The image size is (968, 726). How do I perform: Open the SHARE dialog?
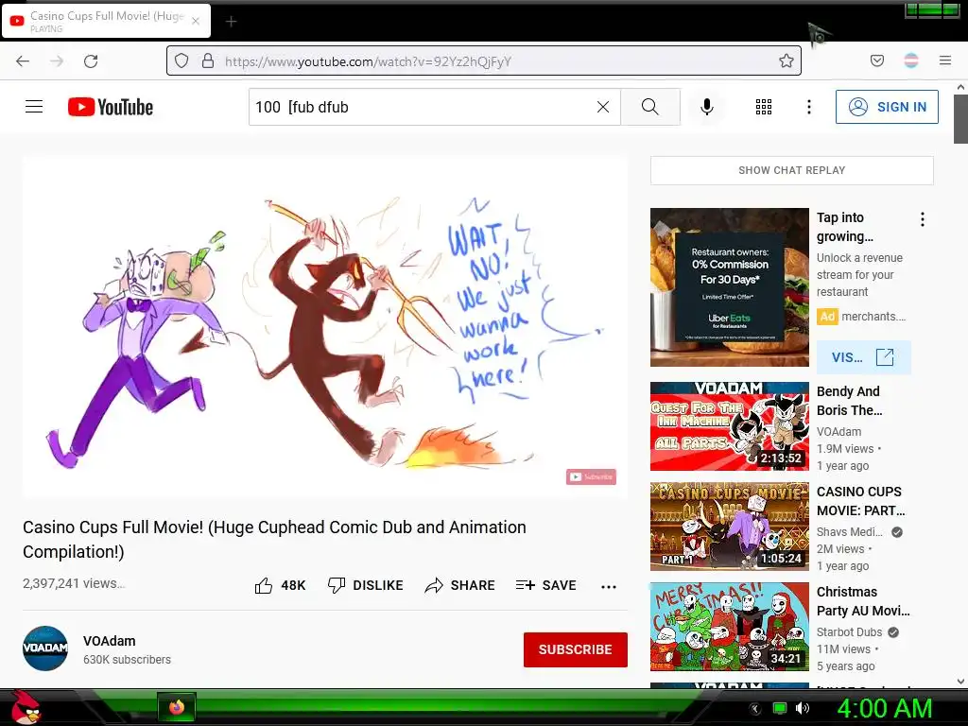[460, 585]
